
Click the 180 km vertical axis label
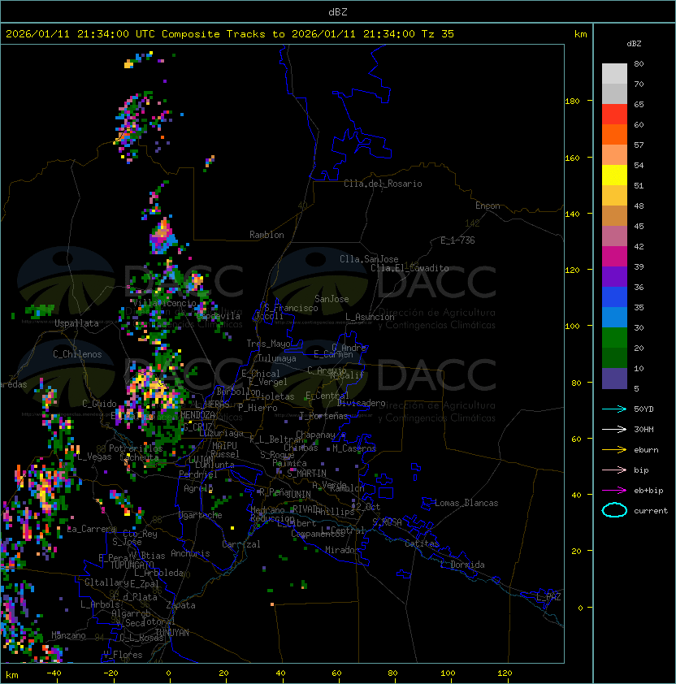point(572,102)
